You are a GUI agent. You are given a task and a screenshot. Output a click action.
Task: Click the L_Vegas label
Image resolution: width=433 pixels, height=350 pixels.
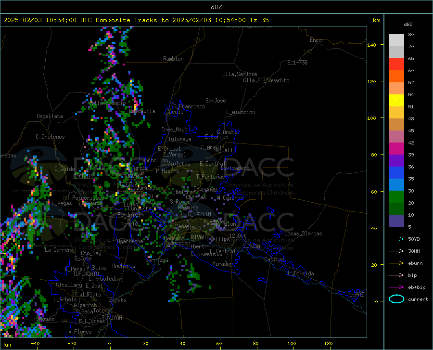(62, 203)
